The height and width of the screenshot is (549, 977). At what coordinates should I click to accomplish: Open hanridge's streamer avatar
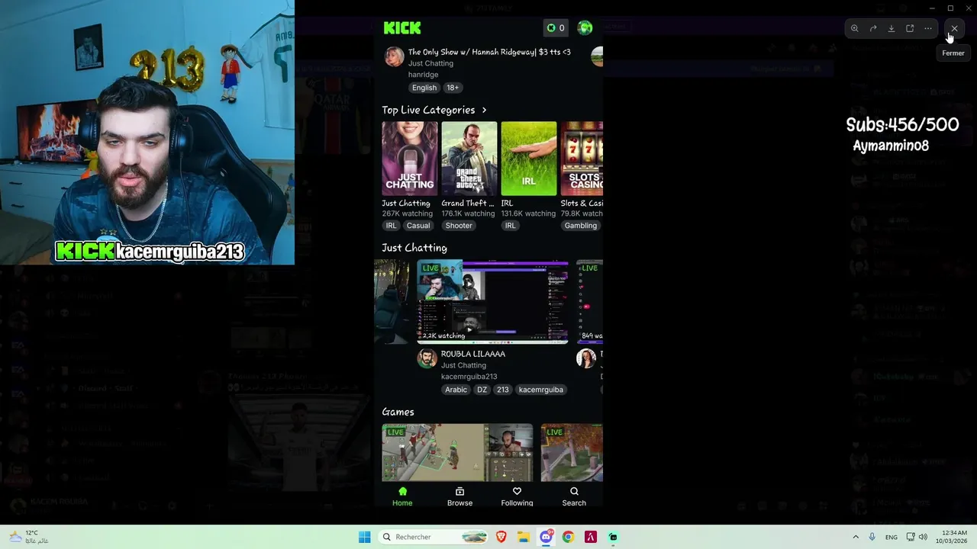coord(394,56)
